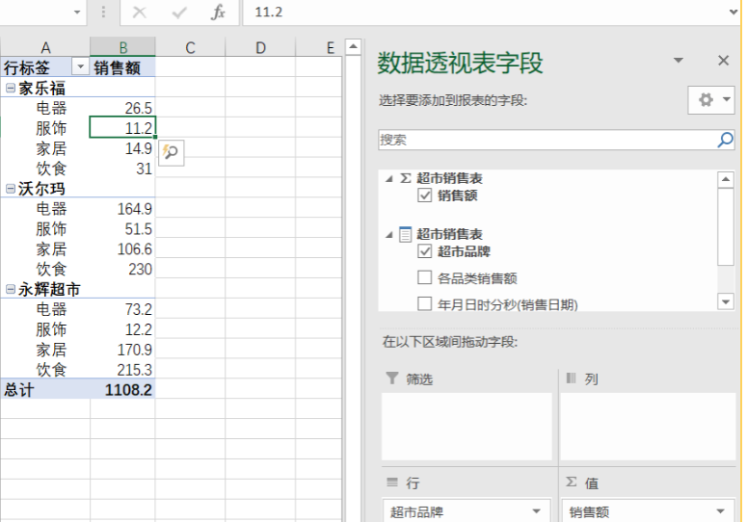Open the 销售额 value field dropdown
Screen dimensions: 747x522
tap(720, 511)
